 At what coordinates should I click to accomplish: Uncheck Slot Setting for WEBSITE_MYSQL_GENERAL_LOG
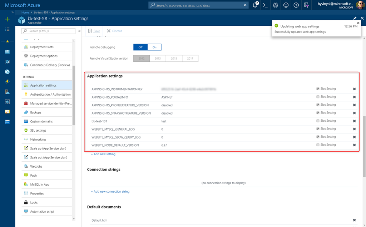pyautogui.click(x=318, y=129)
